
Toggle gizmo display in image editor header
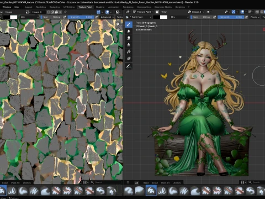(98, 12)
